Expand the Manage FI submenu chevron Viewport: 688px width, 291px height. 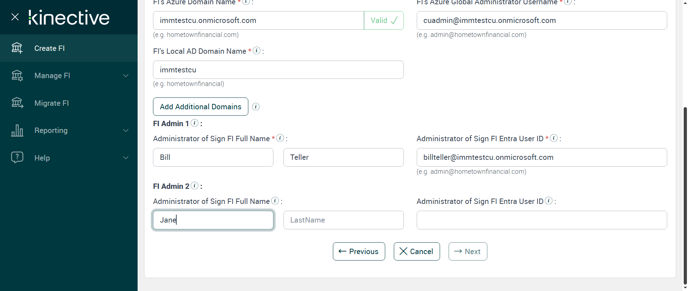click(x=126, y=76)
